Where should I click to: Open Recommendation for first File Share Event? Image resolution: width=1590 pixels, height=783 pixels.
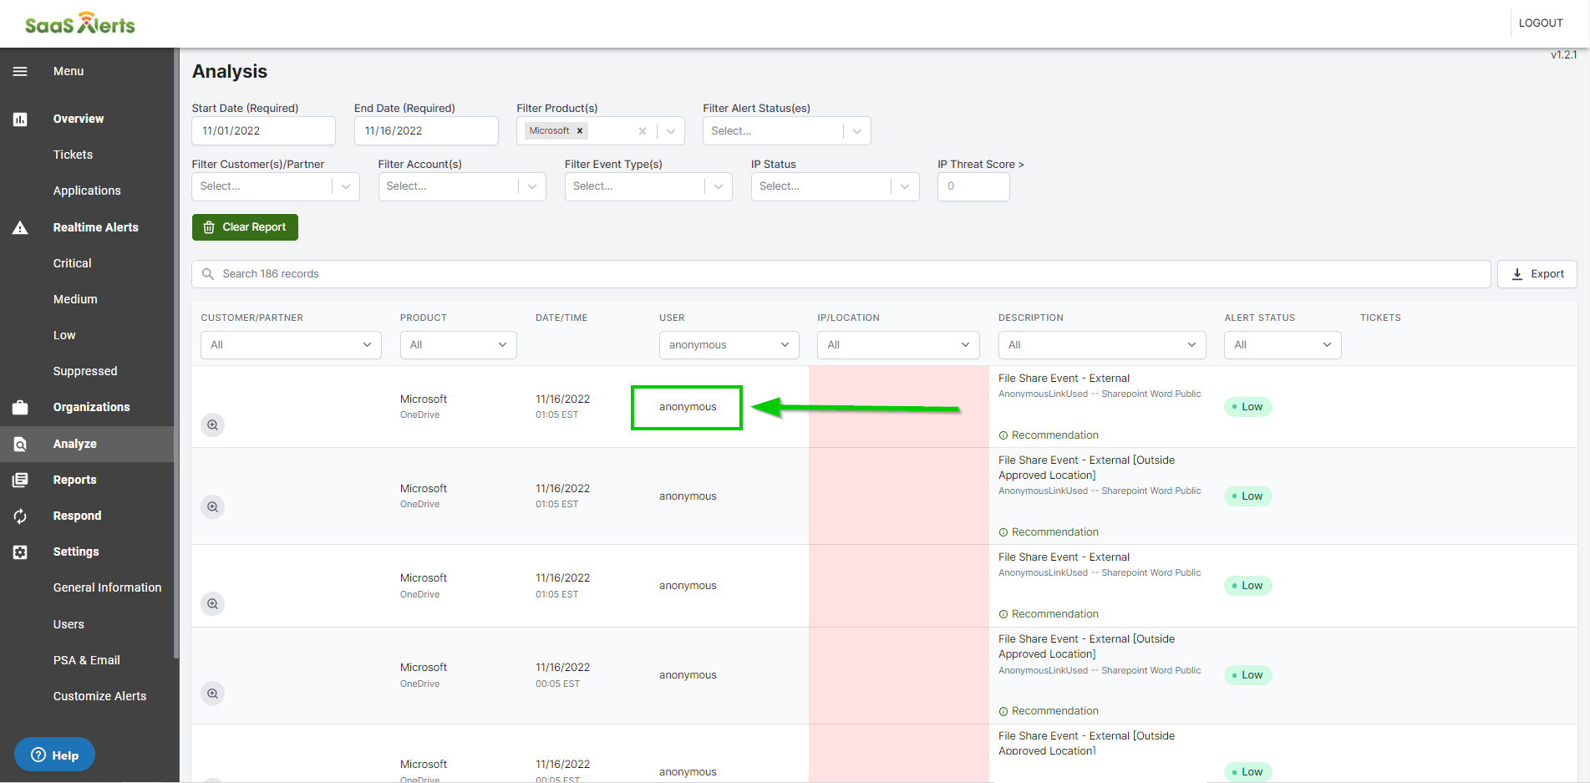click(1049, 435)
